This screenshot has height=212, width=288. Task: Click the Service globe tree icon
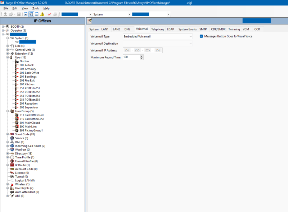(x=12, y=138)
